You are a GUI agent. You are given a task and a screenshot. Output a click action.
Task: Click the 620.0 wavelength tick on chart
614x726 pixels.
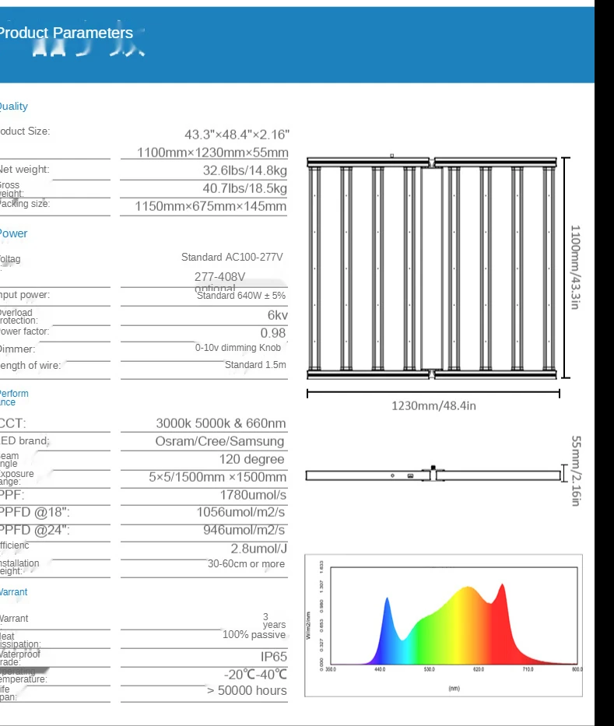pyautogui.click(x=479, y=669)
